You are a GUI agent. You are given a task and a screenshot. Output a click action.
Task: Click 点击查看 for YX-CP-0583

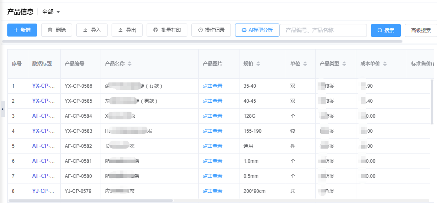pyautogui.click(x=212, y=131)
